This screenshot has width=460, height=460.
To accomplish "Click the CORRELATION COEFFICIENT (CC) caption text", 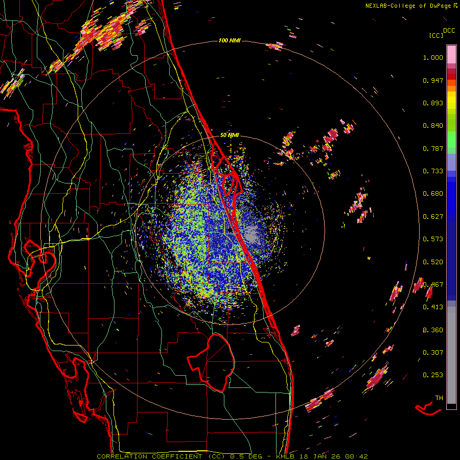I will 161,456.
